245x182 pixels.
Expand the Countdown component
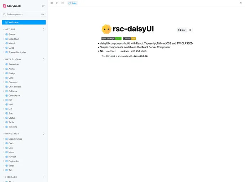(24, 96)
